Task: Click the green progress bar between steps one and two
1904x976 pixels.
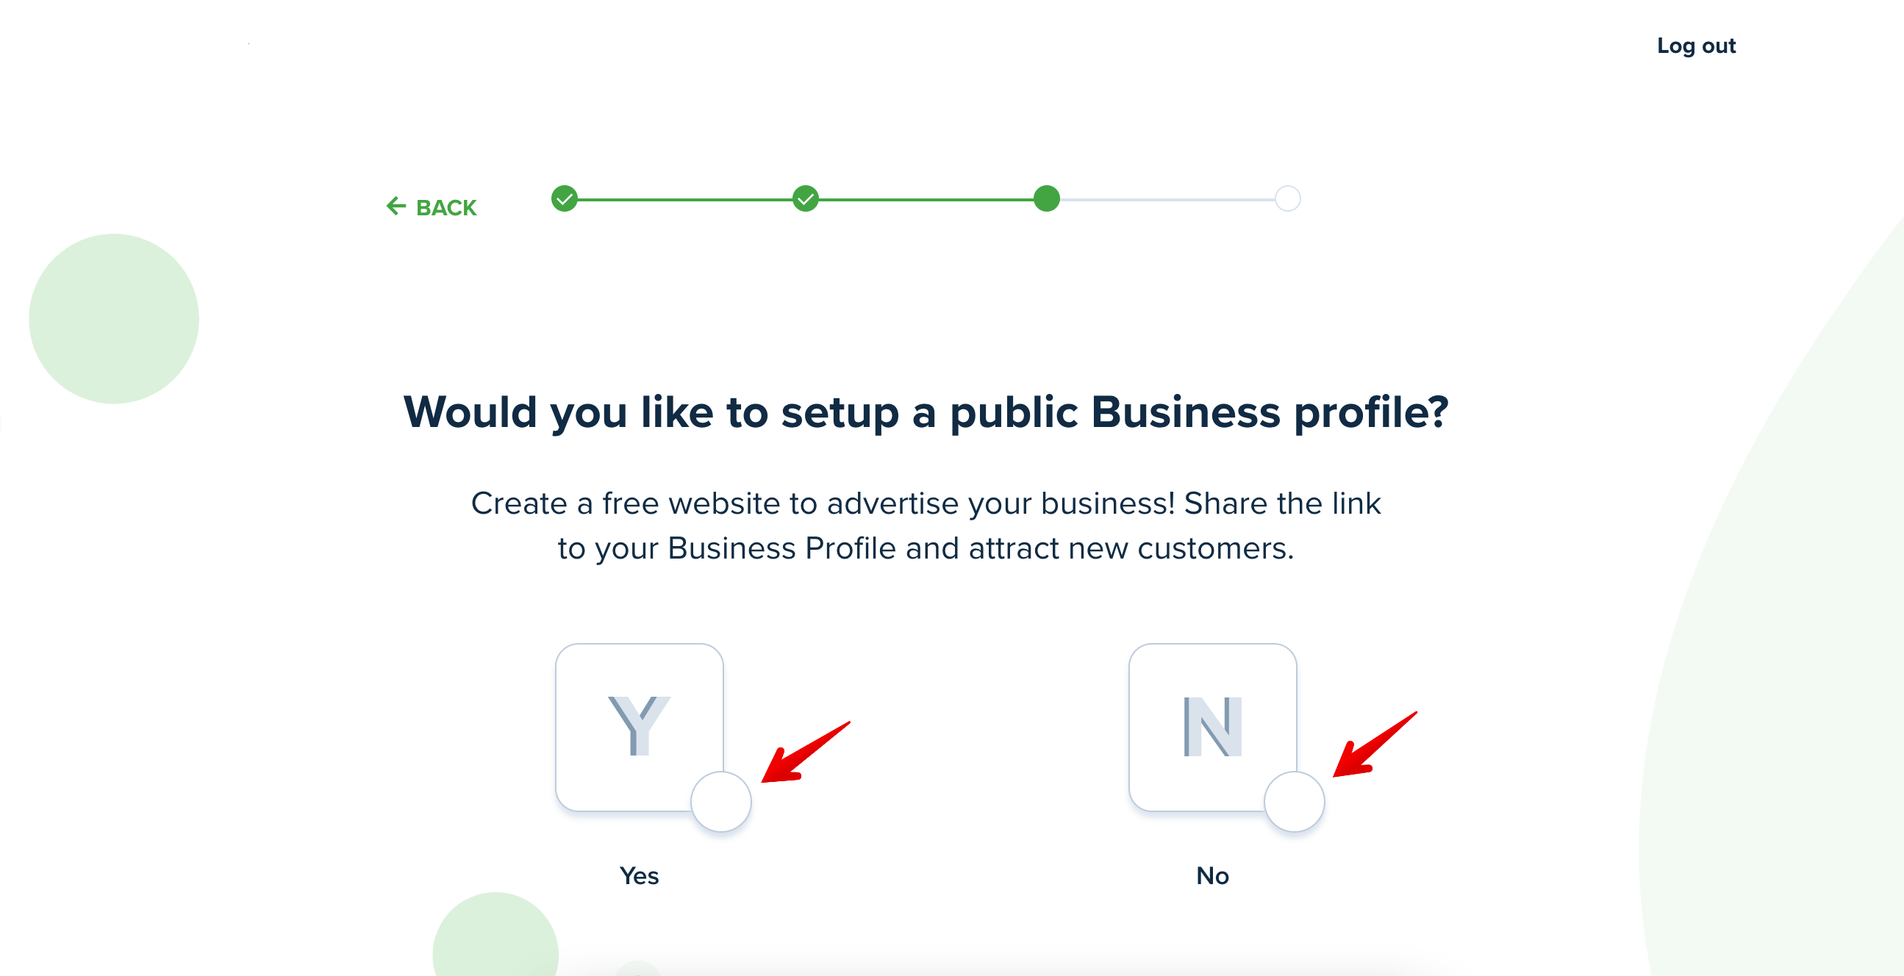Action: point(685,199)
